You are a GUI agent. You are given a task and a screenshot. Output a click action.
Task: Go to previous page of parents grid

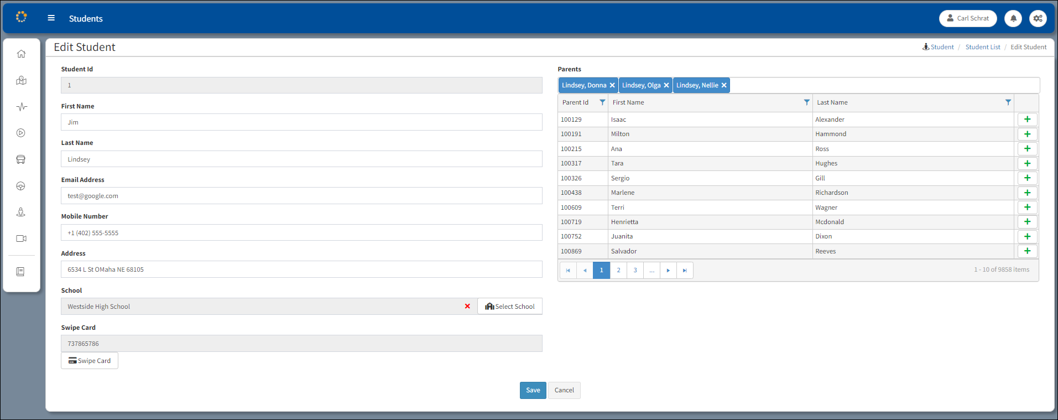tap(585, 271)
